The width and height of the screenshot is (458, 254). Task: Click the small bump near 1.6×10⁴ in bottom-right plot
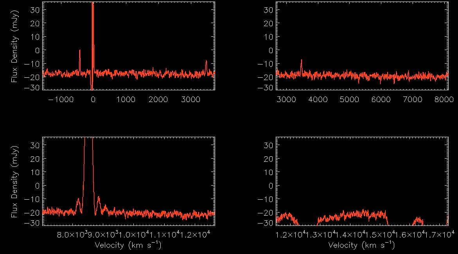click(x=418, y=220)
